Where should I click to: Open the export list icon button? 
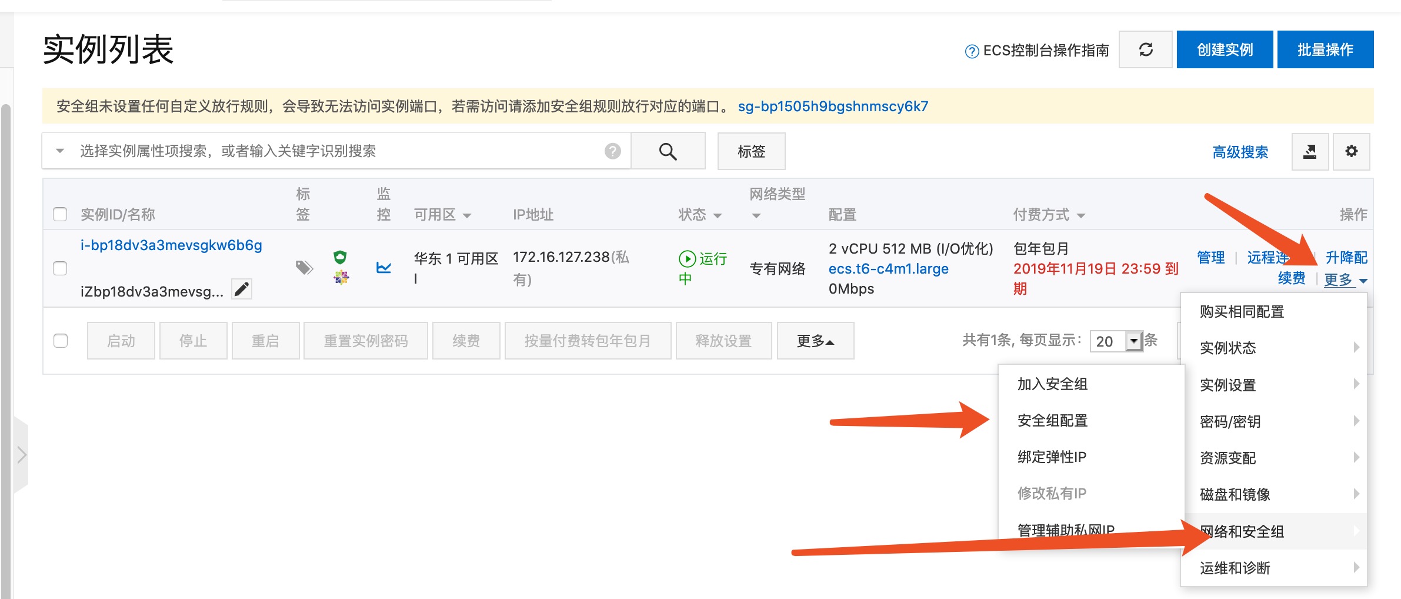(1309, 152)
